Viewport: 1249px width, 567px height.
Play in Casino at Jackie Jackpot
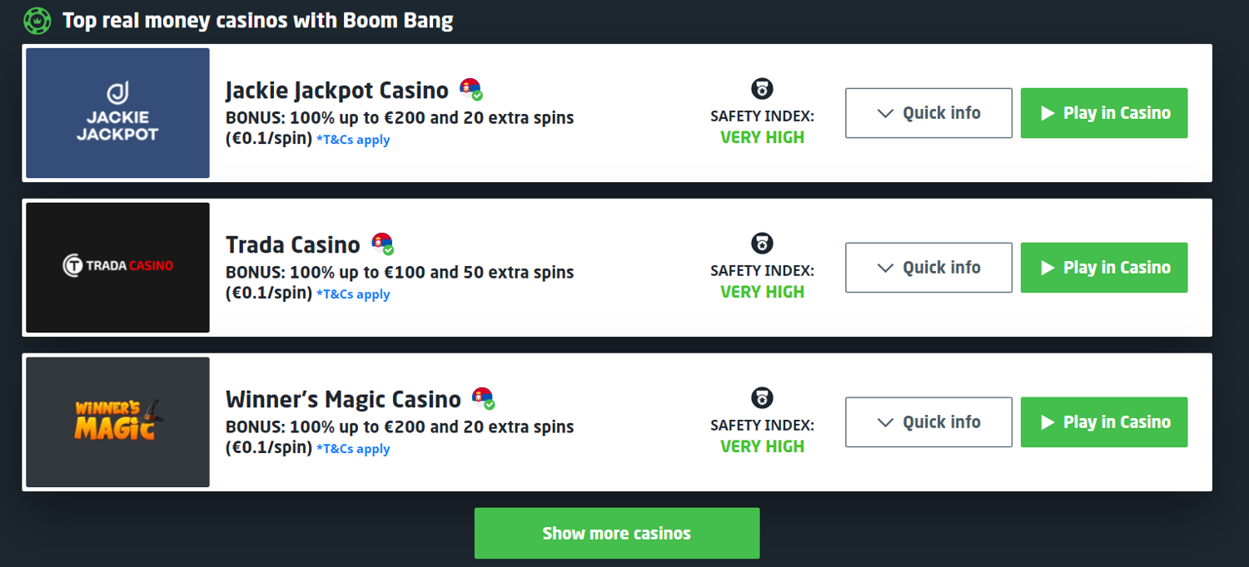click(1103, 113)
